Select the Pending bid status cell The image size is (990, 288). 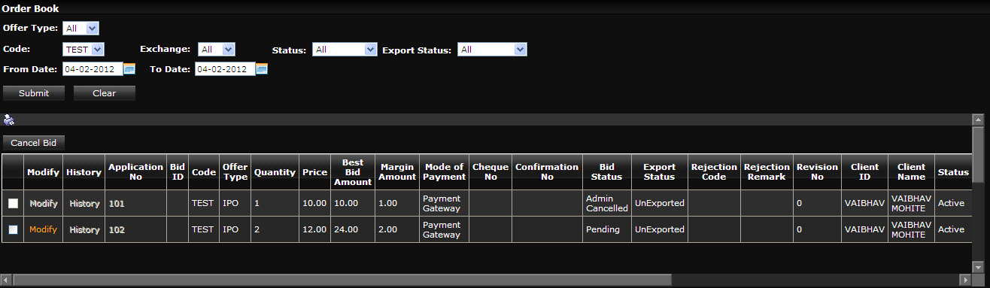tap(606, 229)
